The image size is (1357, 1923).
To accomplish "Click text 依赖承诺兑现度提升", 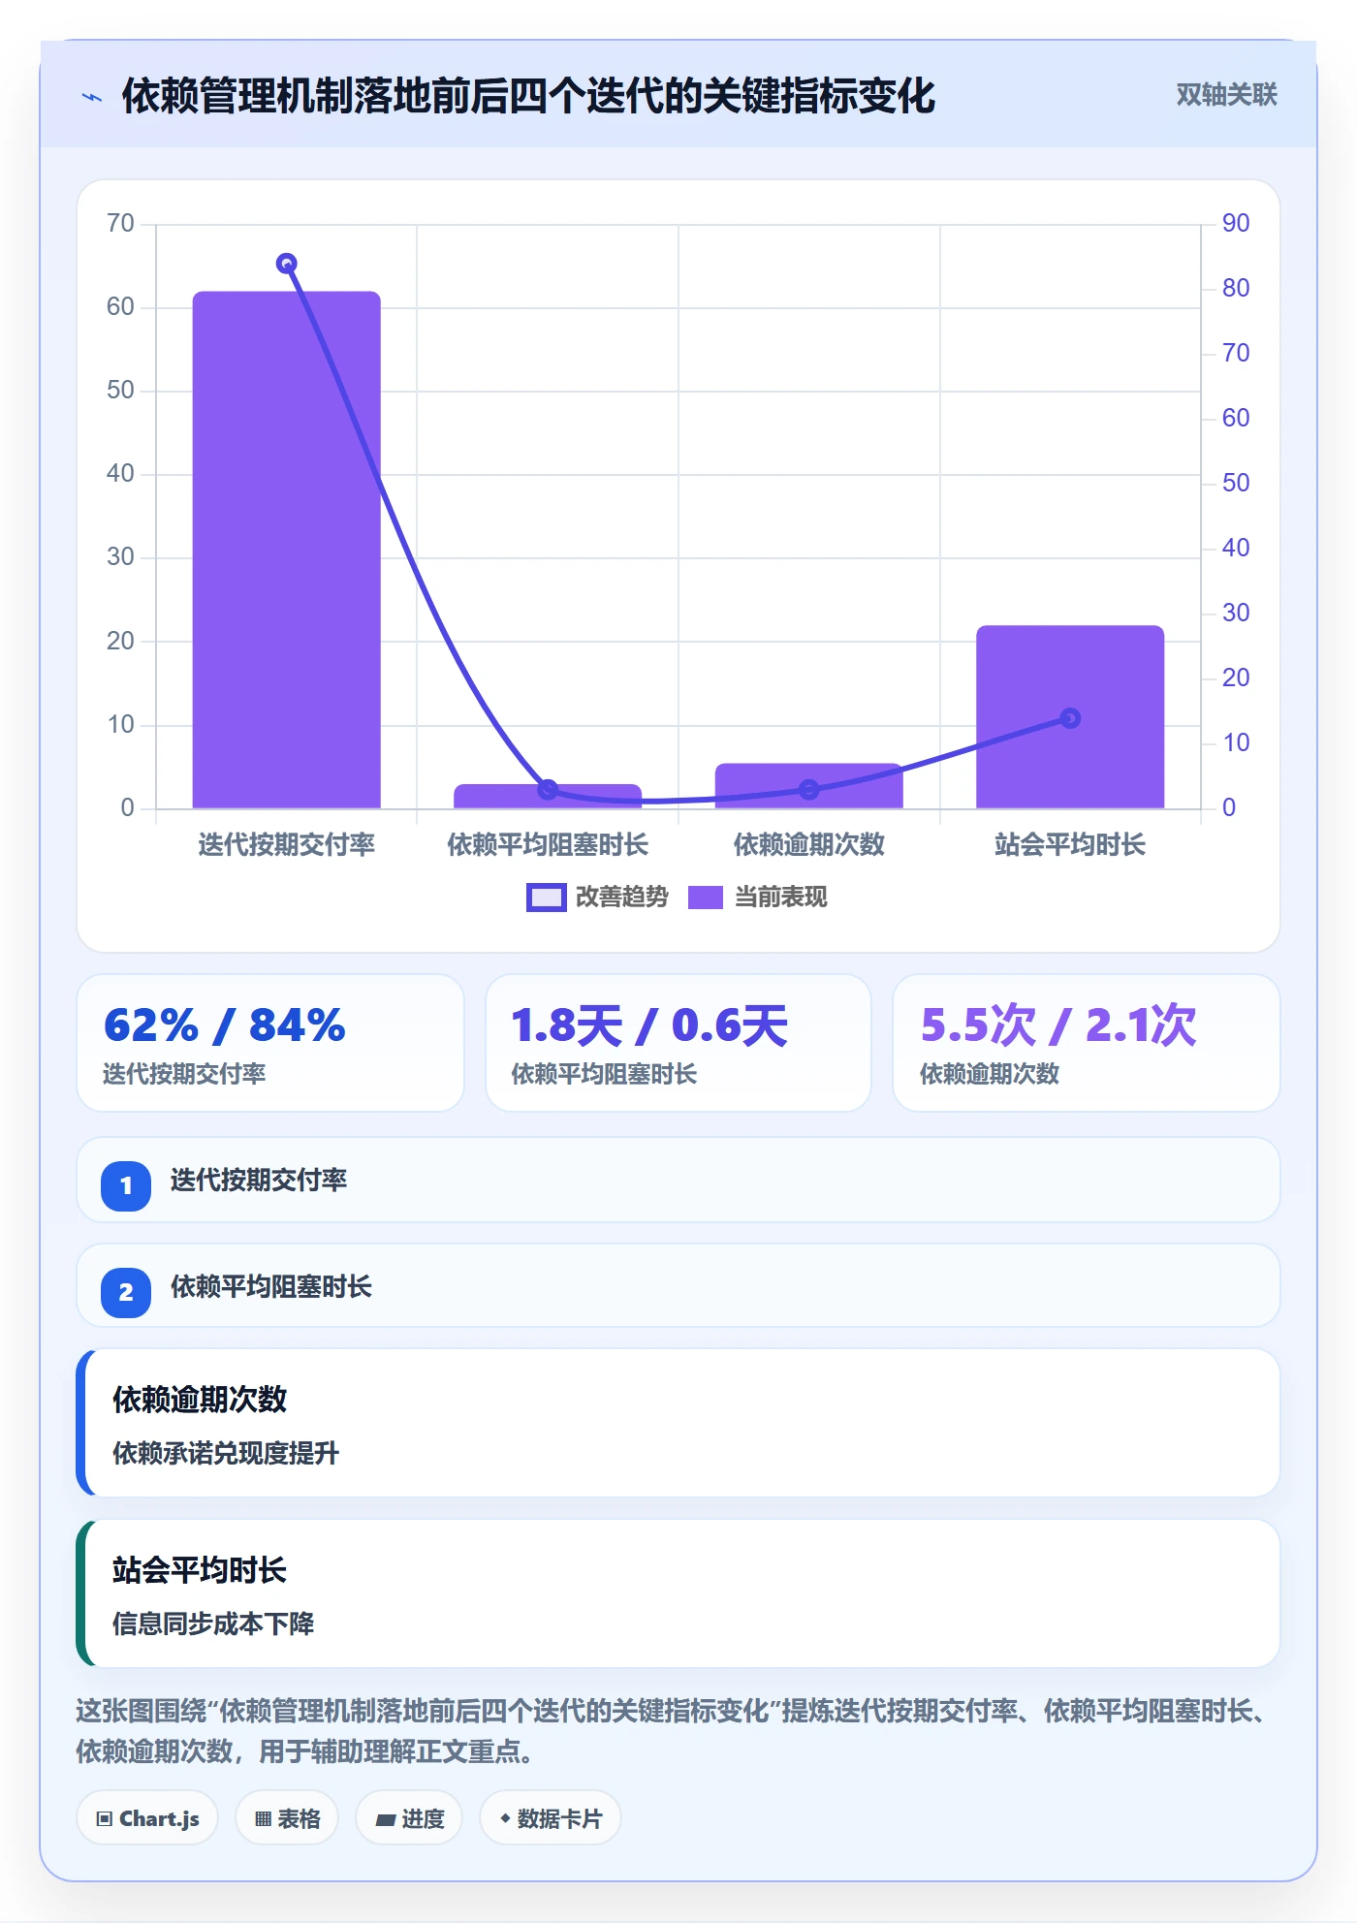I will click(226, 1454).
